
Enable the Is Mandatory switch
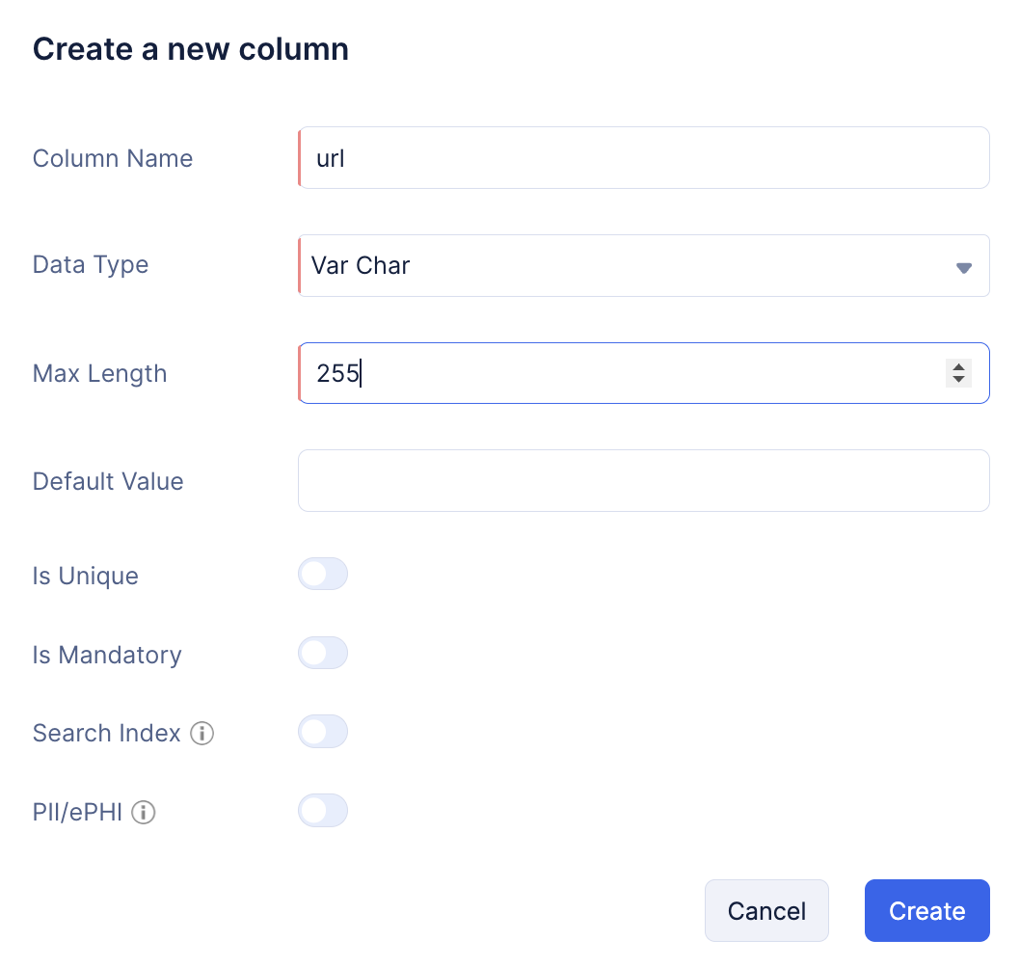point(323,653)
